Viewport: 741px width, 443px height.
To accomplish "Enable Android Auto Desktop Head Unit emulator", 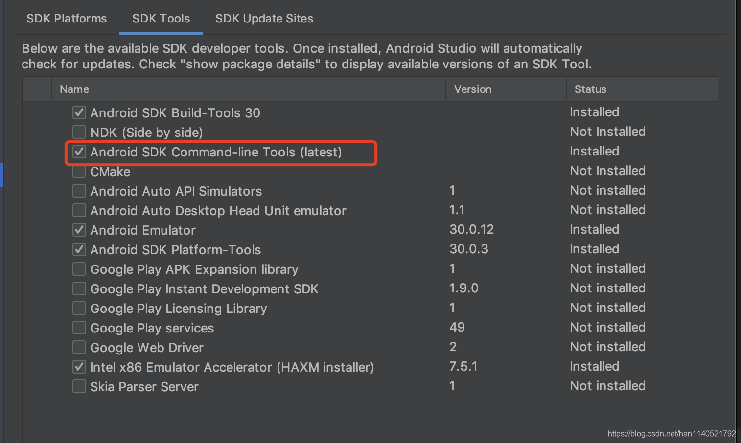I will 79,210.
